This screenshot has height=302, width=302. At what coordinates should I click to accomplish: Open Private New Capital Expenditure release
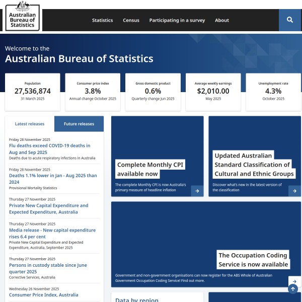point(48,209)
